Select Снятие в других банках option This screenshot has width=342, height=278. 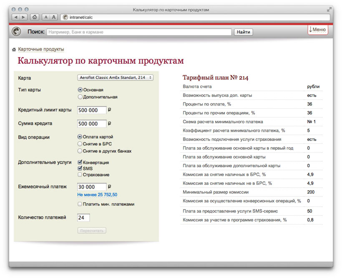(x=80, y=151)
